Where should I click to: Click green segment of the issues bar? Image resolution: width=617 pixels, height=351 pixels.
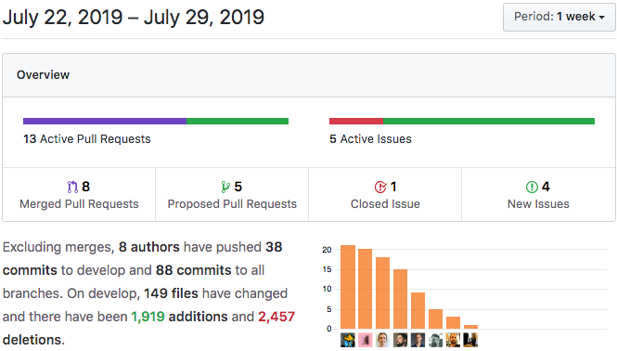click(489, 122)
